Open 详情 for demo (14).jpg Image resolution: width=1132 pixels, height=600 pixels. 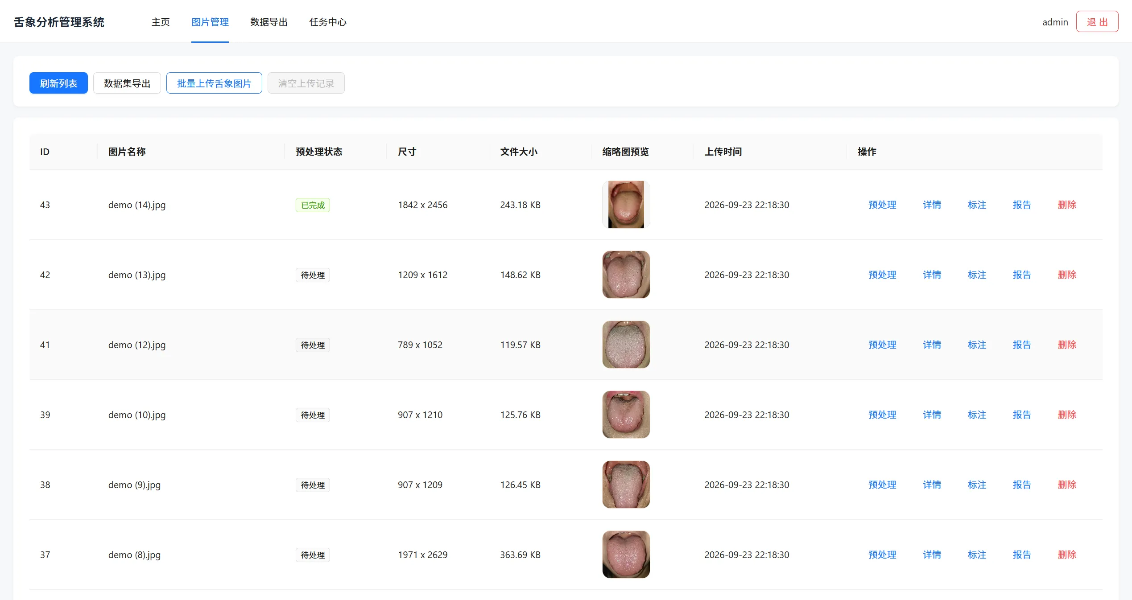932,205
